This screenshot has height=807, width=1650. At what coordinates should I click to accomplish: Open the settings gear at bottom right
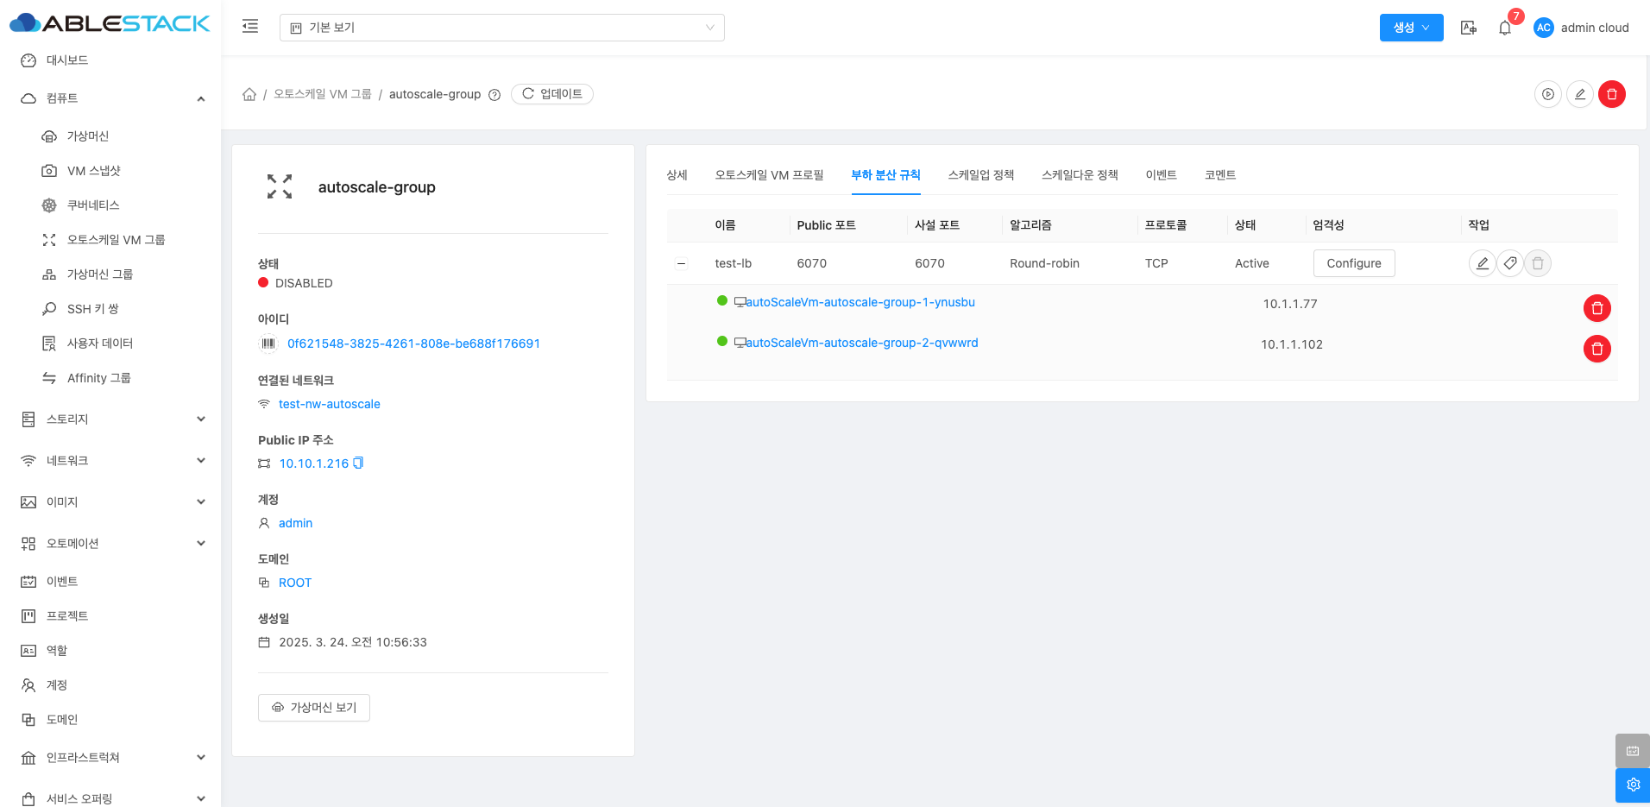tap(1632, 785)
